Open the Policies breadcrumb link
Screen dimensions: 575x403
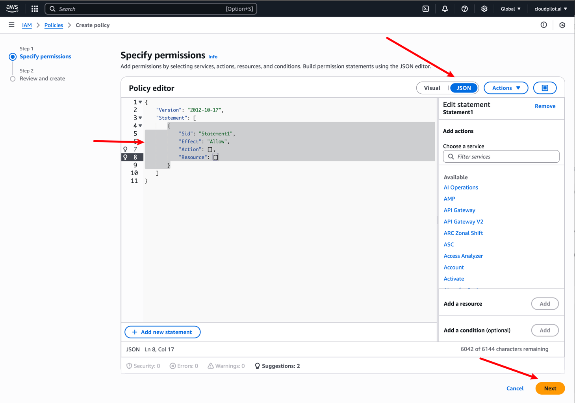[x=54, y=25]
